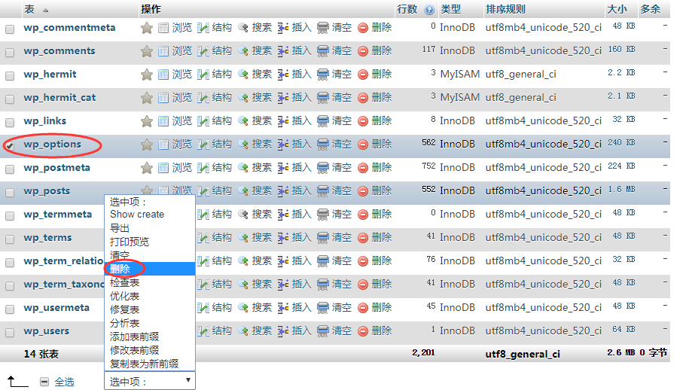Empty the wp_termmeta table

(334, 215)
